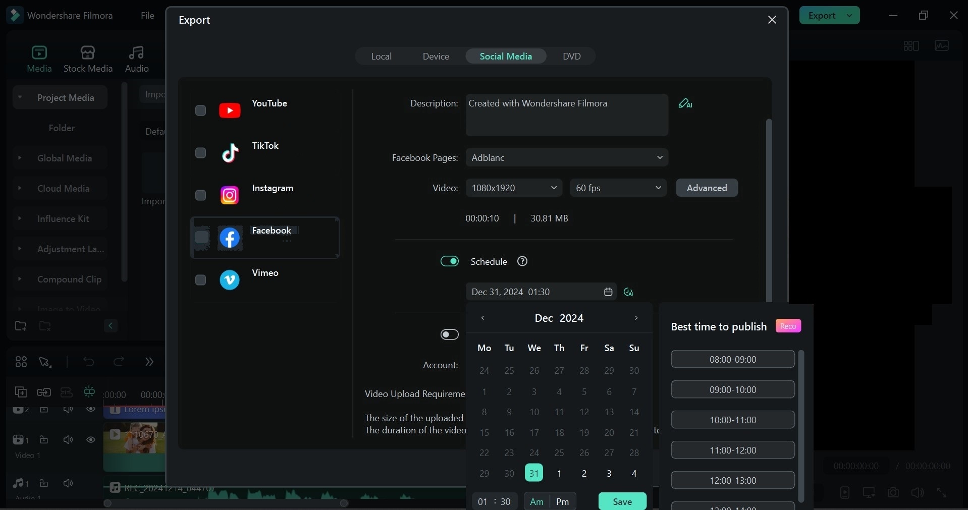
Task: Select January 1 in the calendar
Action: pos(559,473)
